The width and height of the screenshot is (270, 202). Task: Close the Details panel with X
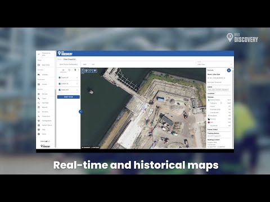229,70
